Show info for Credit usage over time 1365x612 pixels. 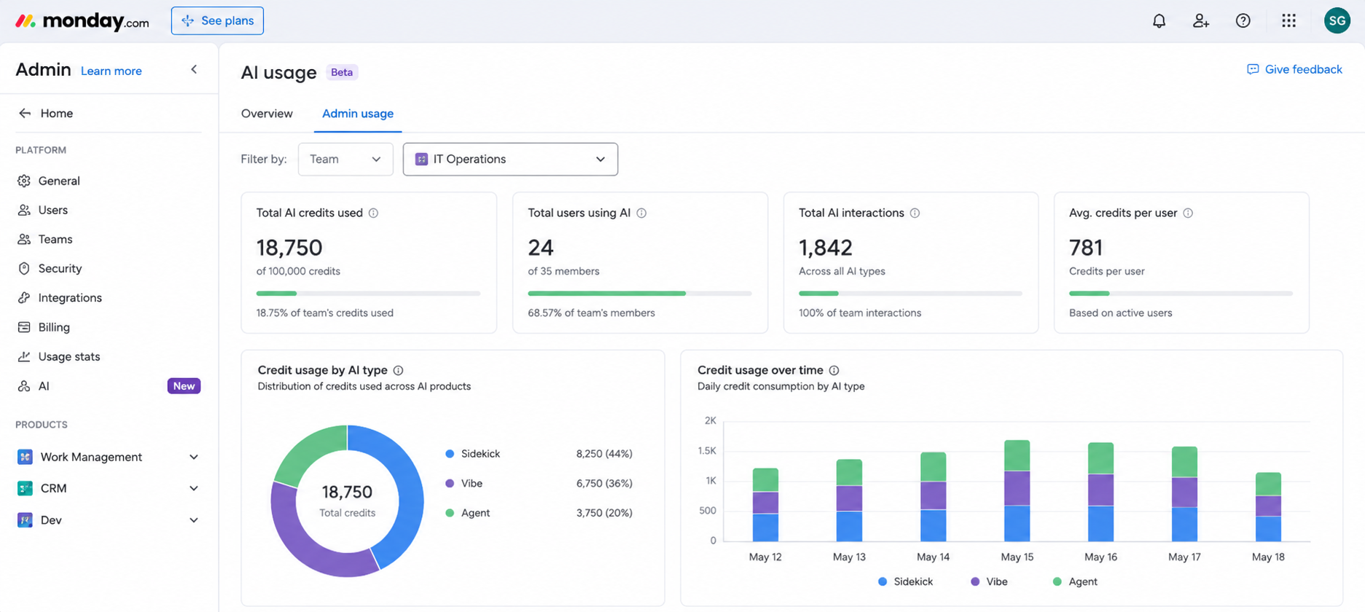pyautogui.click(x=834, y=370)
